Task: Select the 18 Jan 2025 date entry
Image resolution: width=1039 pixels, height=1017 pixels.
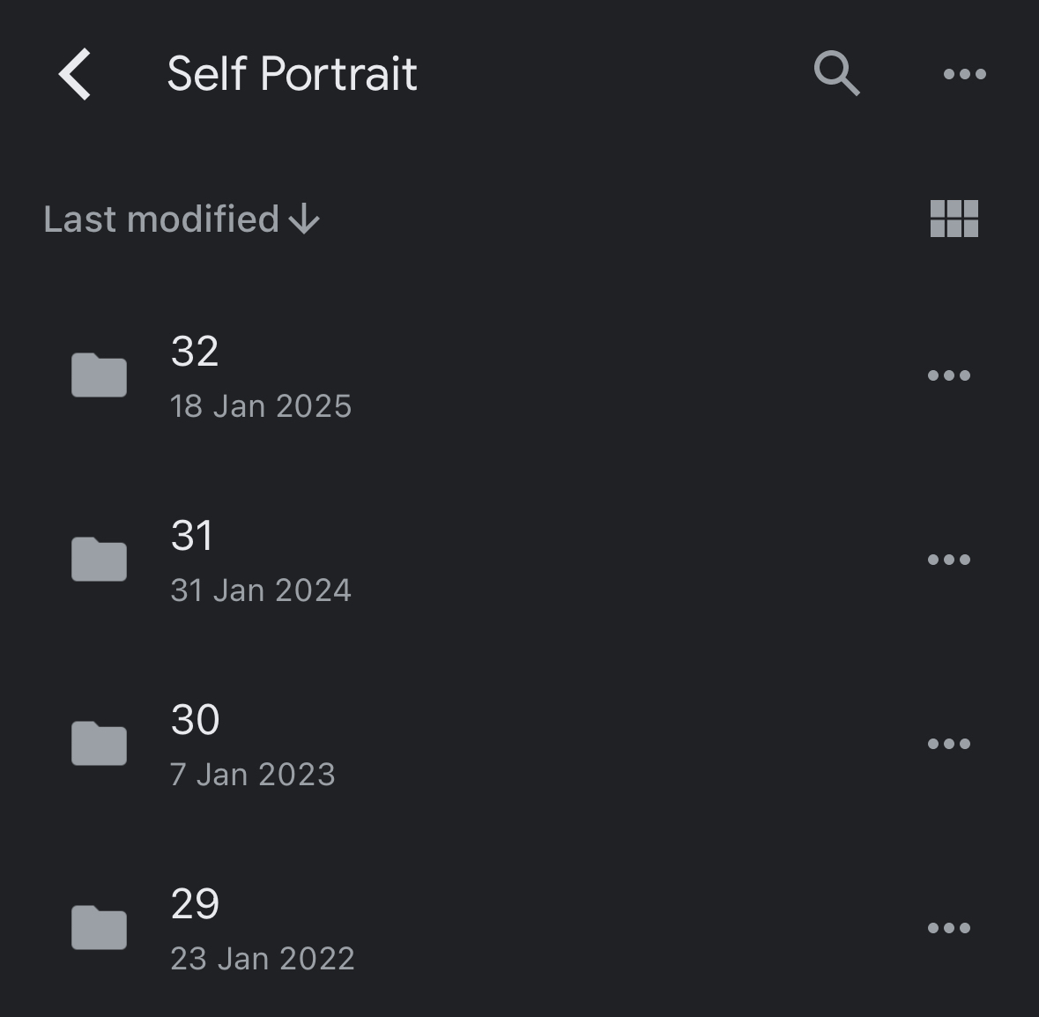Action: pyautogui.click(x=261, y=406)
